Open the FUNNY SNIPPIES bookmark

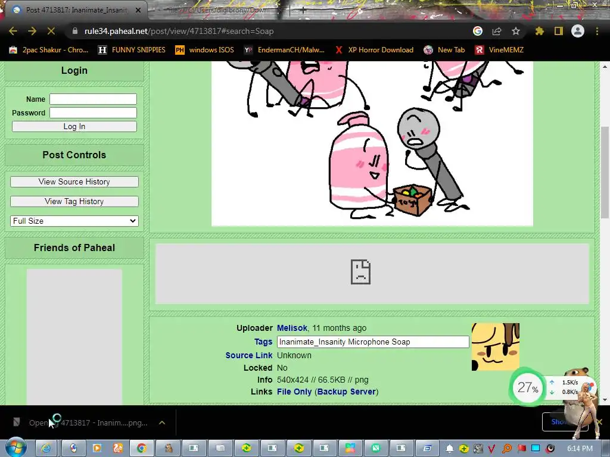(x=132, y=50)
